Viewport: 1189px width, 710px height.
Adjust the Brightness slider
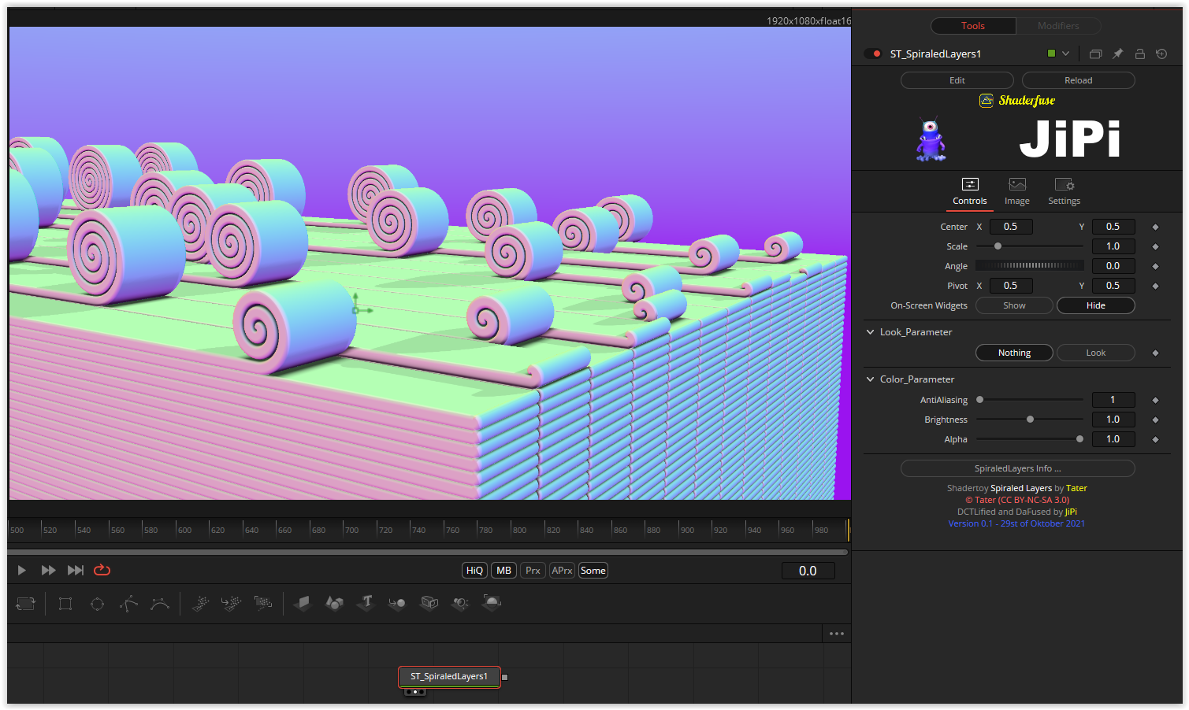(x=1030, y=420)
